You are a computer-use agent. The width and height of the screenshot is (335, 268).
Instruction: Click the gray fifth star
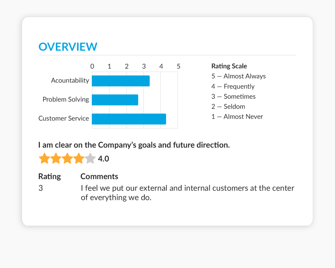pyautogui.click(x=90, y=158)
